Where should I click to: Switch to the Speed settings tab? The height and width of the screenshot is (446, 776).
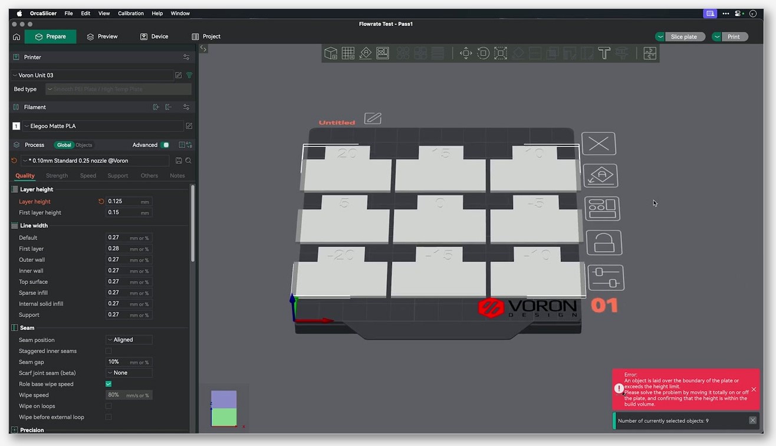tap(88, 176)
